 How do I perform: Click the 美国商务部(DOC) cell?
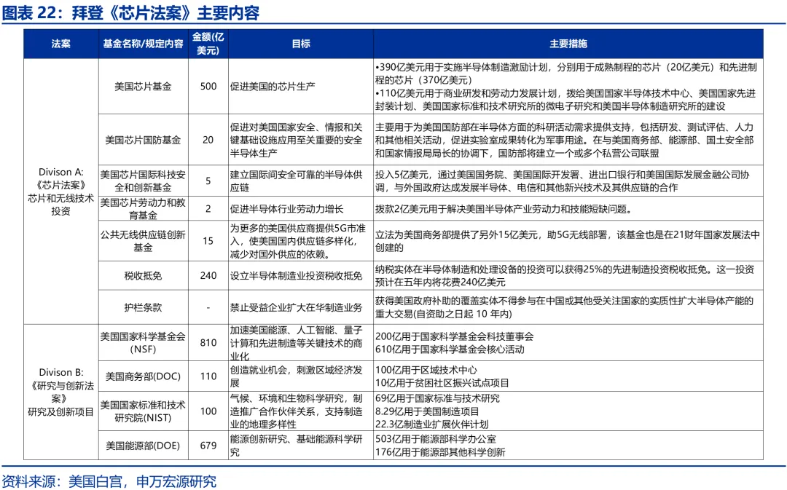(x=143, y=376)
